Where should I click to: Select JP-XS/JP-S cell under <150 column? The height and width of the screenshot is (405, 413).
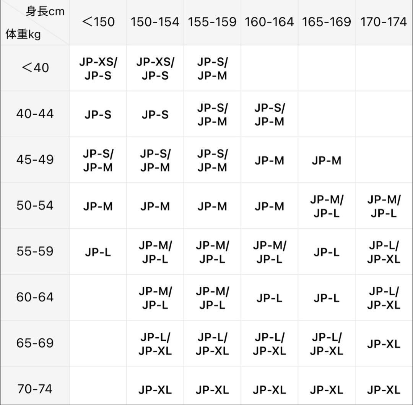(x=98, y=69)
